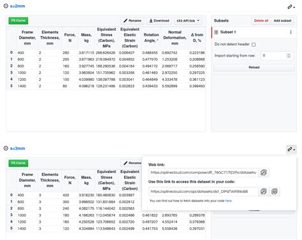This screenshot has width=302, height=240.
Task: Click value 0.397031 in s=3mm table
Action: pyautogui.click(x=197, y=229)
